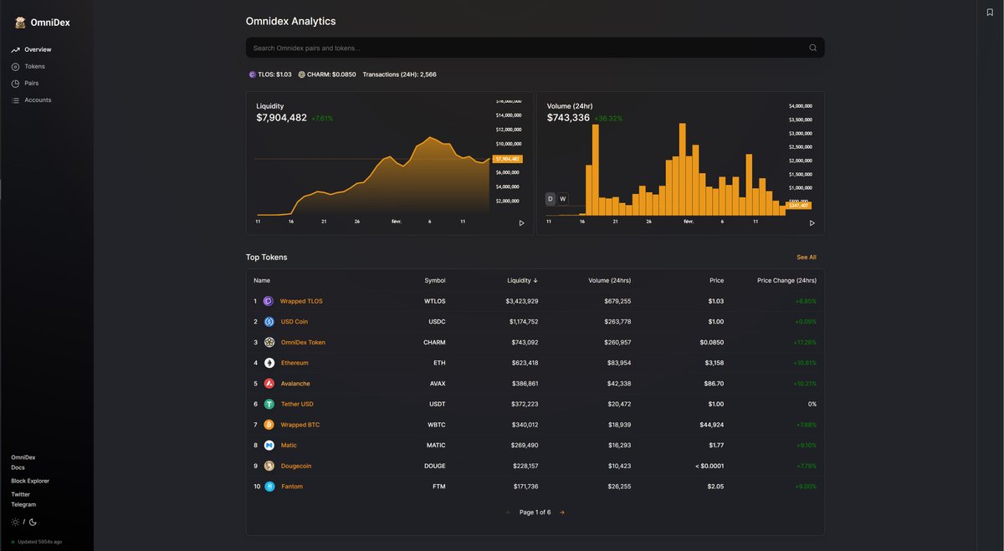Open the Docs link
1004x551 pixels.
tap(18, 467)
